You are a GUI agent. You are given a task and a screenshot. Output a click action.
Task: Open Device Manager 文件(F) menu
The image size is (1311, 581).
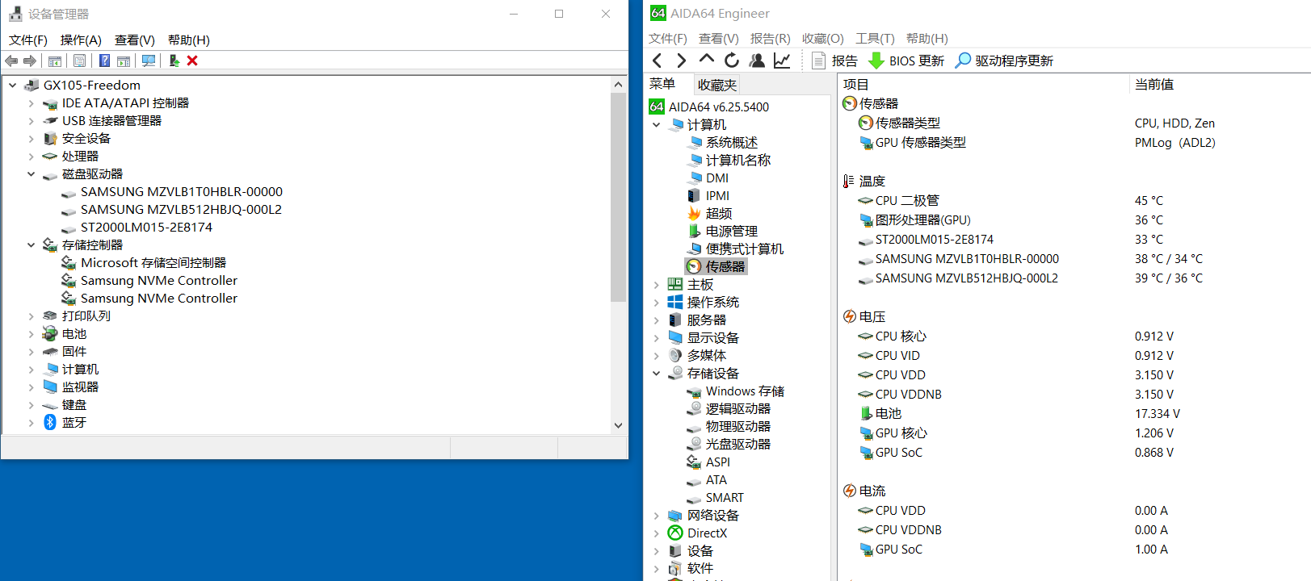(28, 40)
